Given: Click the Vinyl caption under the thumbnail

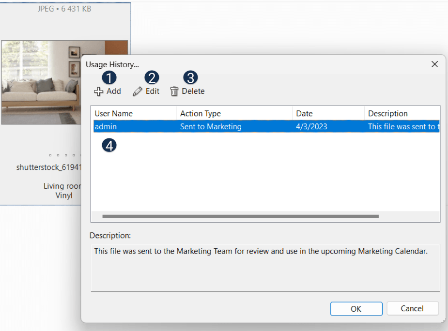Looking at the screenshot, I should 64,196.
